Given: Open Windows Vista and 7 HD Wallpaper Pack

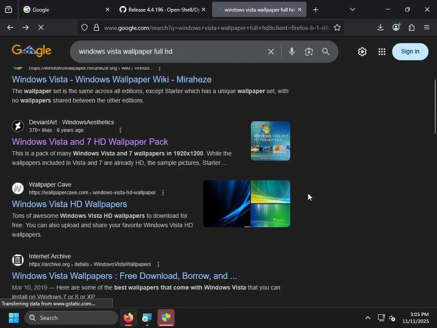Looking at the screenshot, I should pyautogui.click(x=90, y=142).
